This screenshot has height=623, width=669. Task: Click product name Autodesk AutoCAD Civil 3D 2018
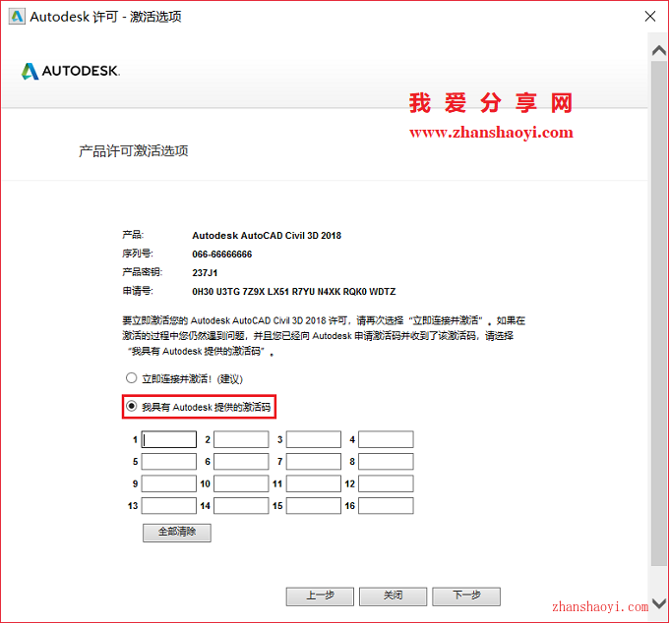click(x=267, y=236)
